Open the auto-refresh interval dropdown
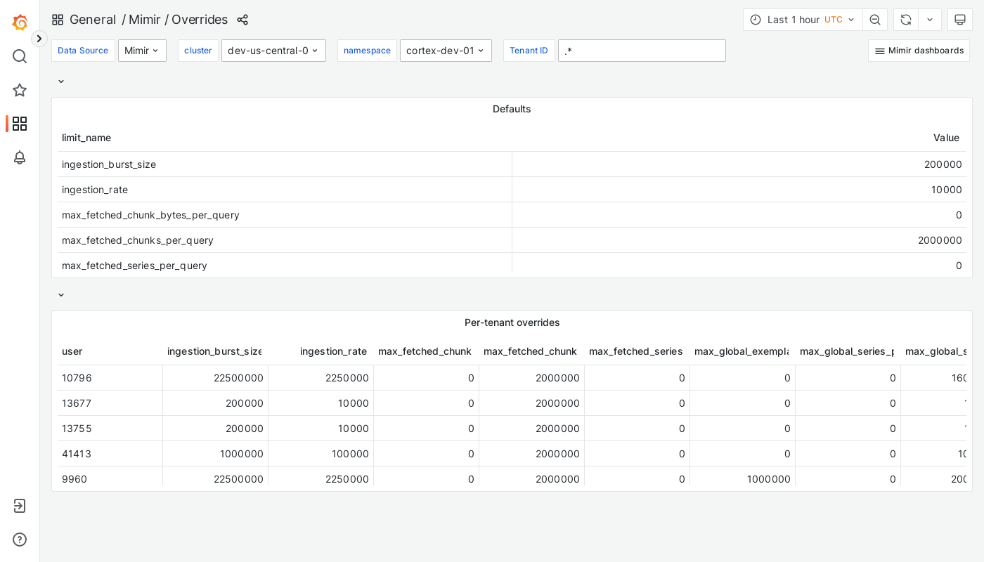Viewport: 984px width, 562px height. click(929, 20)
